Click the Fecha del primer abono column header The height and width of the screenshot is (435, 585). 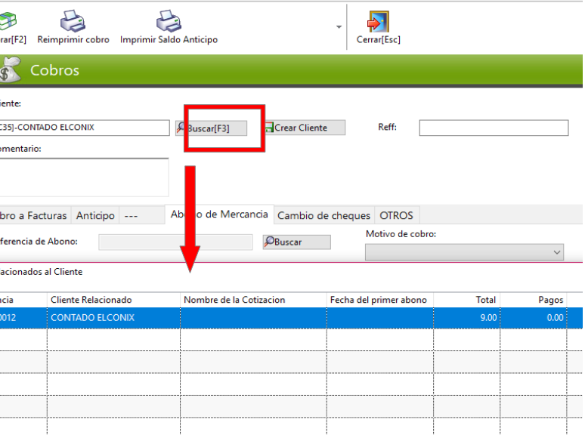[x=380, y=300]
